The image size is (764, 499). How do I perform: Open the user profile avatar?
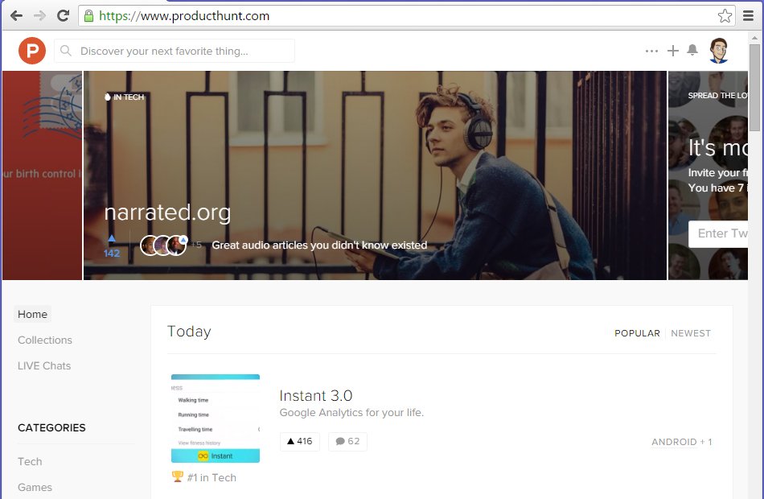point(719,50)
